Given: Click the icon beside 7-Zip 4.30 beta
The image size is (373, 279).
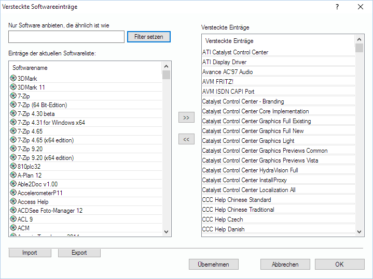Looking at the screenshot, I should pyautogui.click(x=13, y=113).
